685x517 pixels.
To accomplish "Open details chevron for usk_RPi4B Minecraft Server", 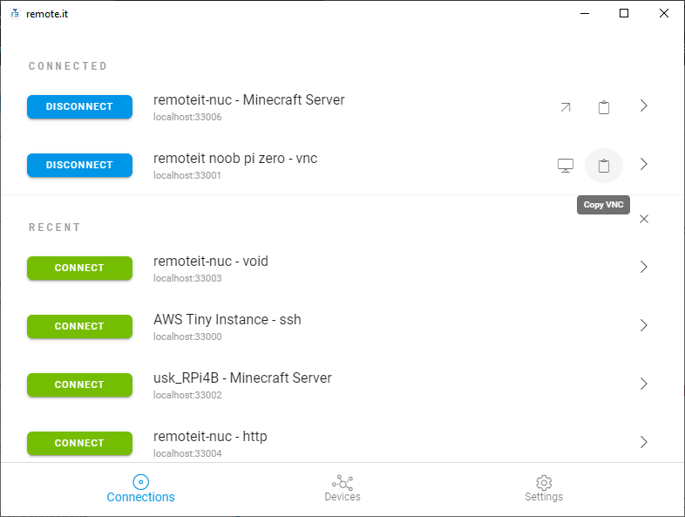I will (643, 384).
